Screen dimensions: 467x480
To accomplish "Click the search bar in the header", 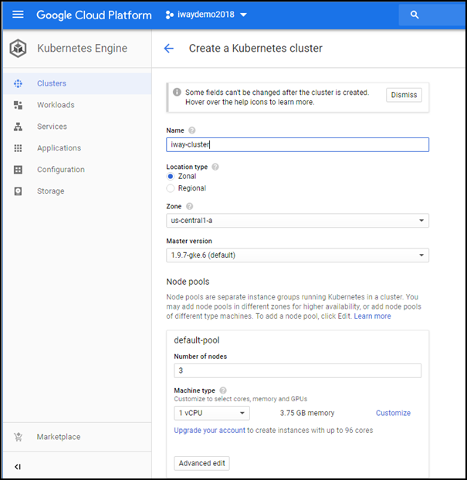I will tap(431, 15).
